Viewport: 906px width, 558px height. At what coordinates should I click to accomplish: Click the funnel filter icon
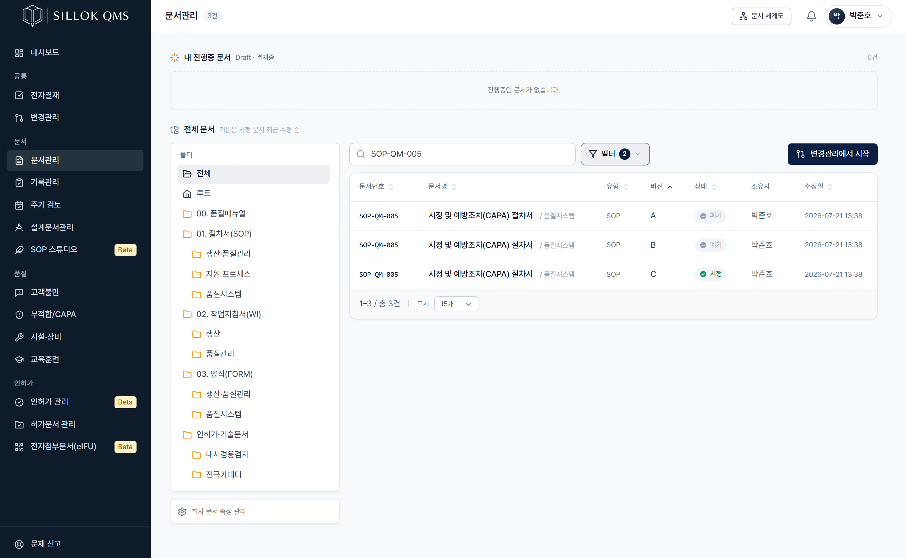(593, 154)
